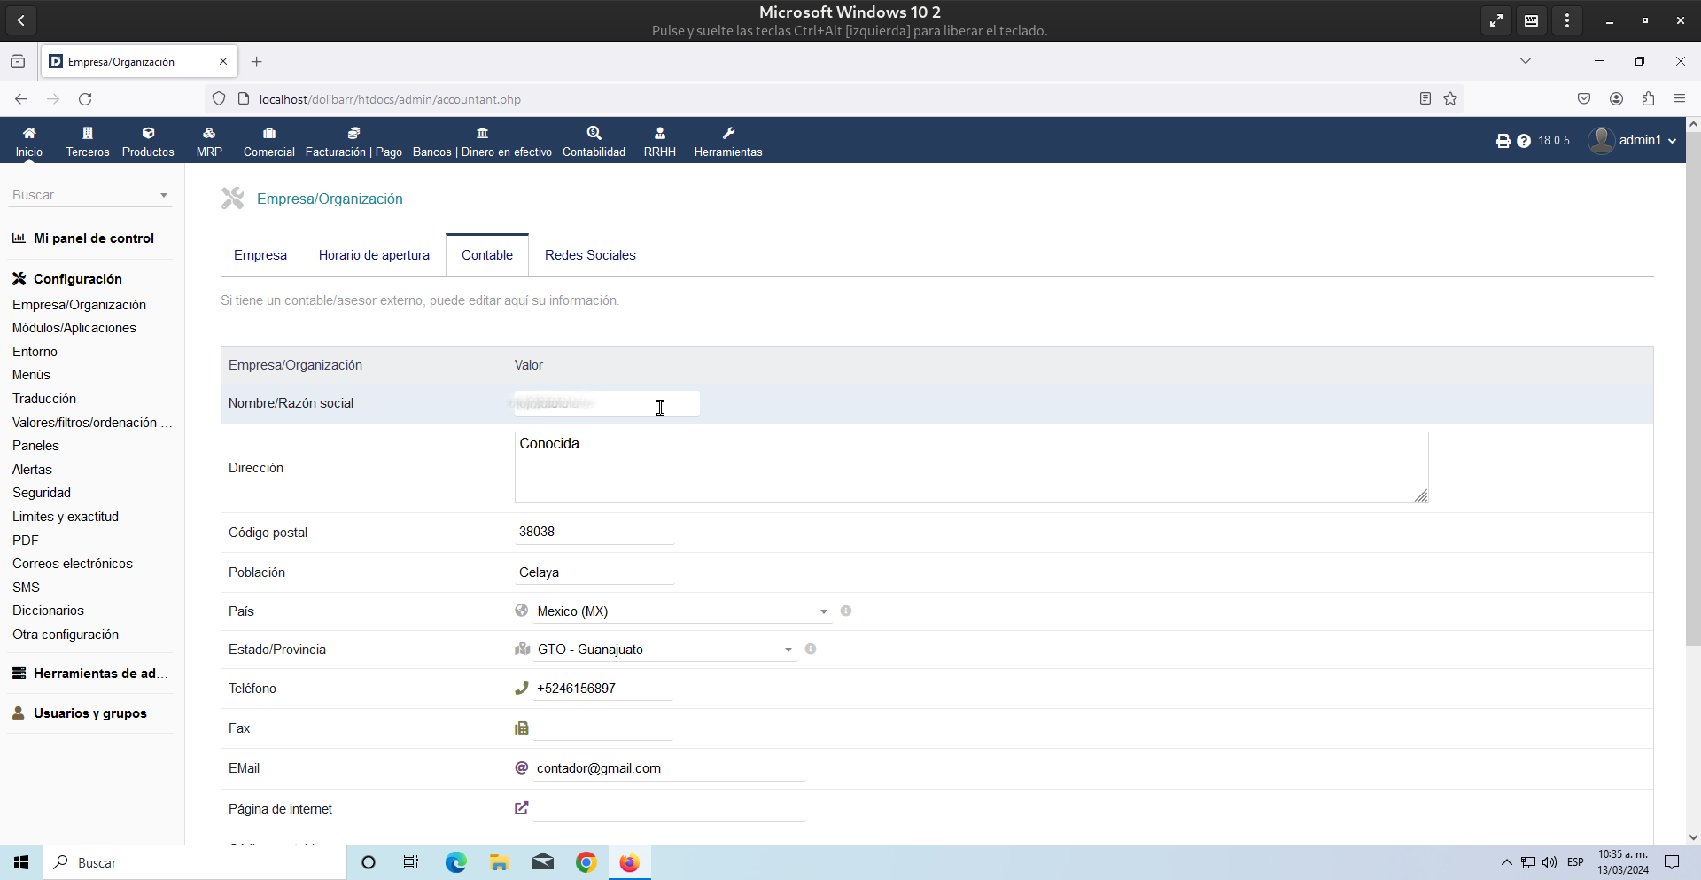The width and height of the screenshot is (1701, 880).
Task: Click the help question mark icon
Action: [1524, 141]
